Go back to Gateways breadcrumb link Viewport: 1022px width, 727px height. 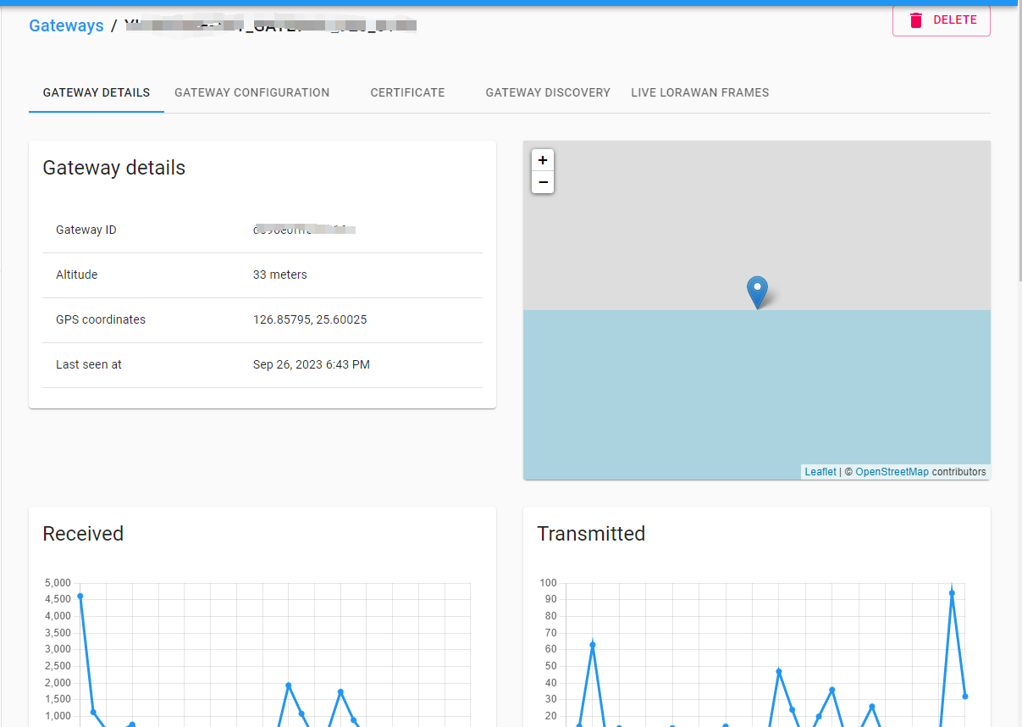click(x=66, y=25)
